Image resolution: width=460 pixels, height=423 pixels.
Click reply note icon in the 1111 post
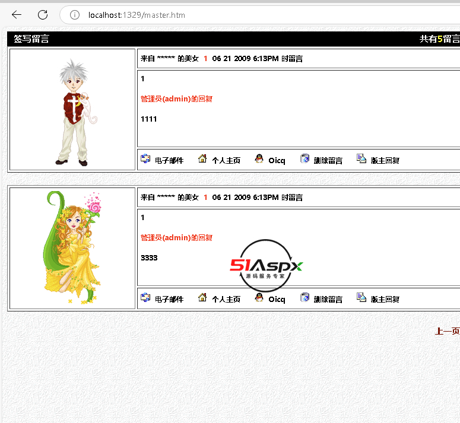pyautogui.click(x=361, y=158)
